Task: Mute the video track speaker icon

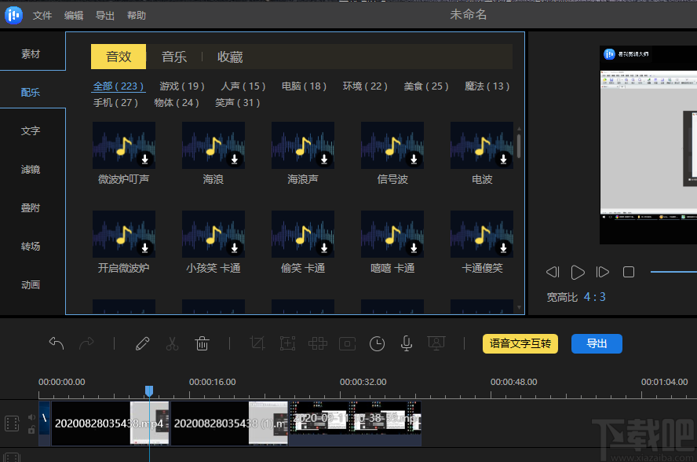Action: point(31,417)
